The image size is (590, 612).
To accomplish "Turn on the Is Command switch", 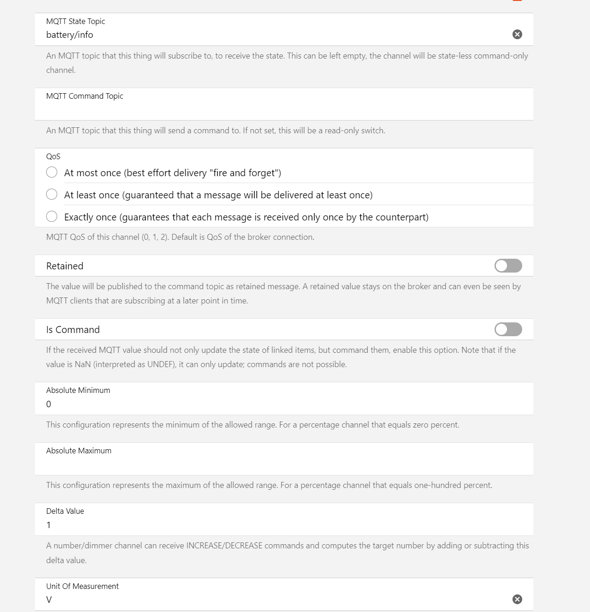I will pyautogui.click(x=508, y=329).
